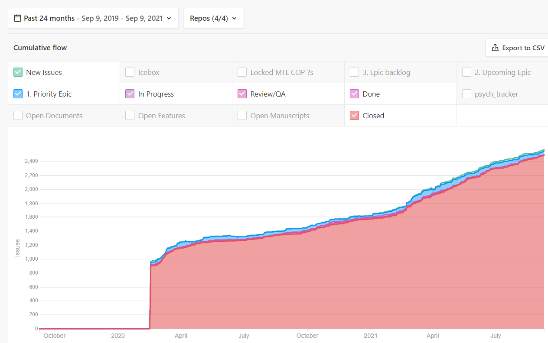Click the 1,000 y-axis value

(x=31, y=259)
